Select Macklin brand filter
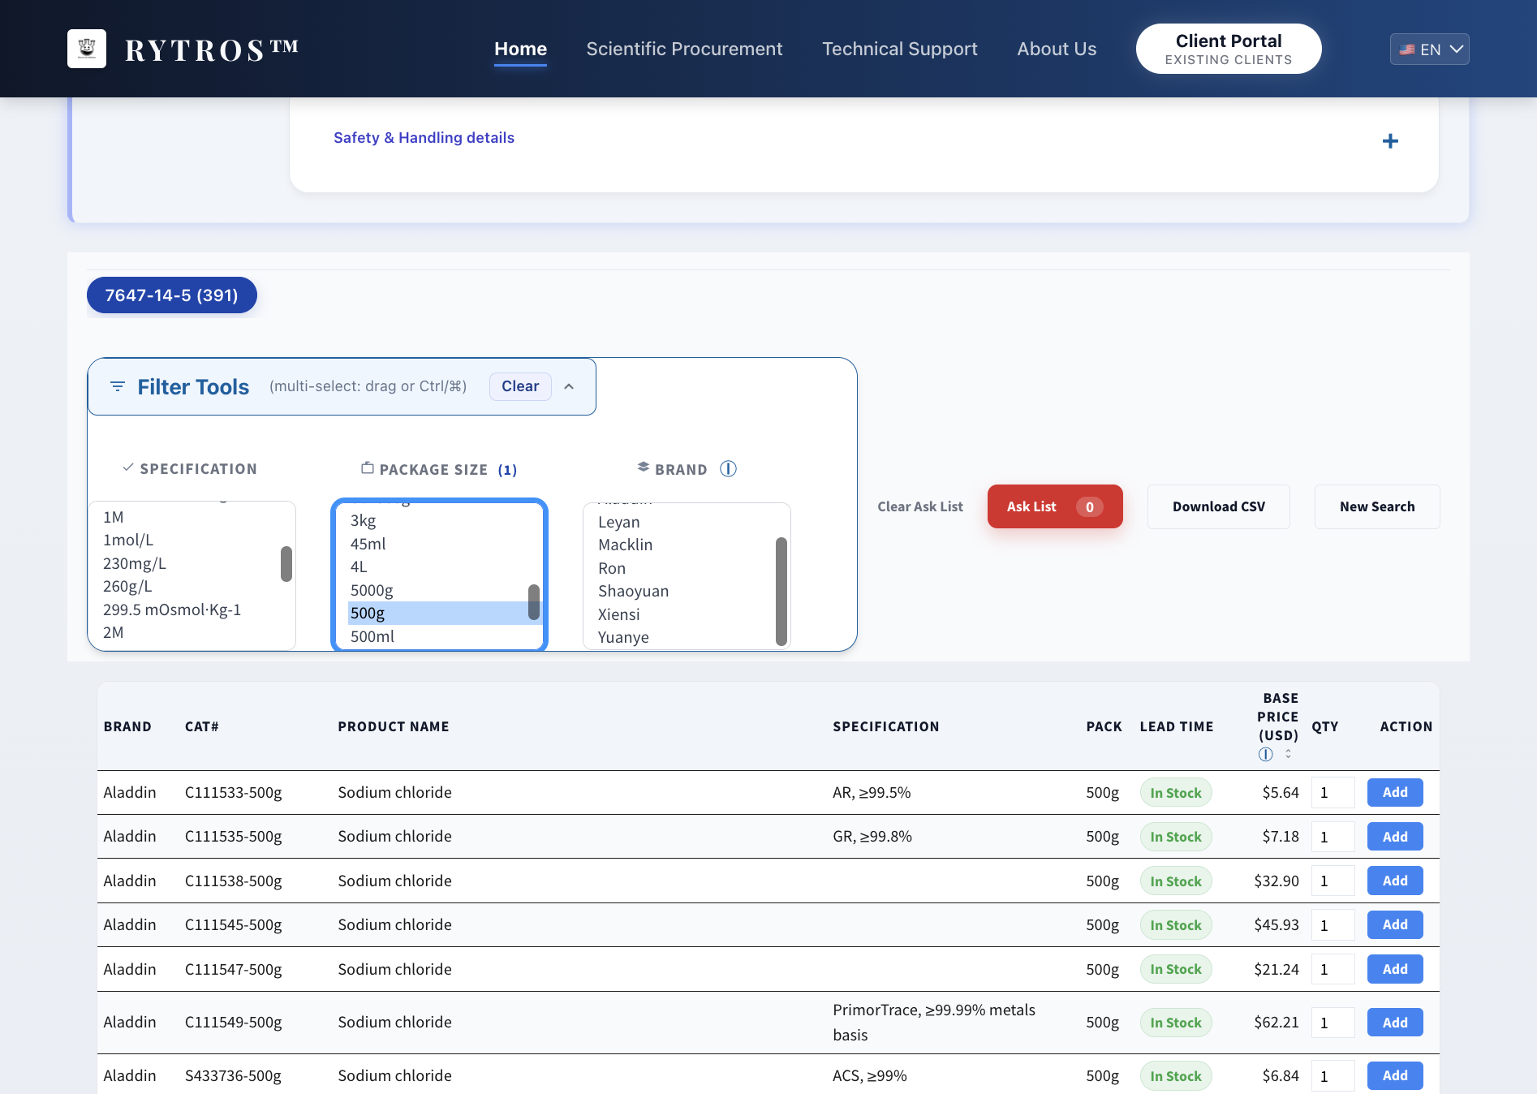 686,545
